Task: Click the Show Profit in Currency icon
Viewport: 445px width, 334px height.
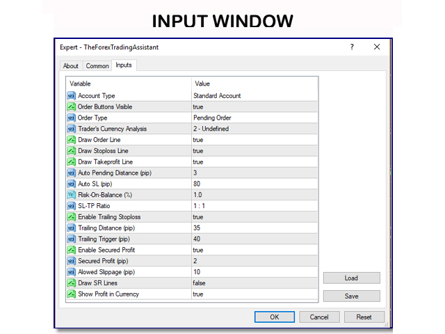Action: (71, 294)
